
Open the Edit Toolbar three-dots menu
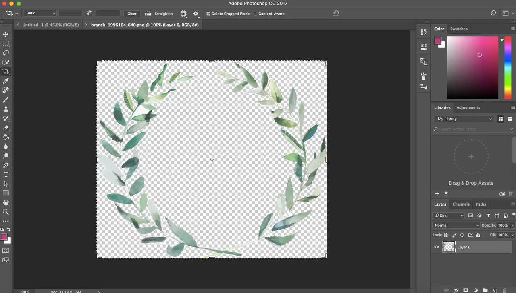[6, 221]
